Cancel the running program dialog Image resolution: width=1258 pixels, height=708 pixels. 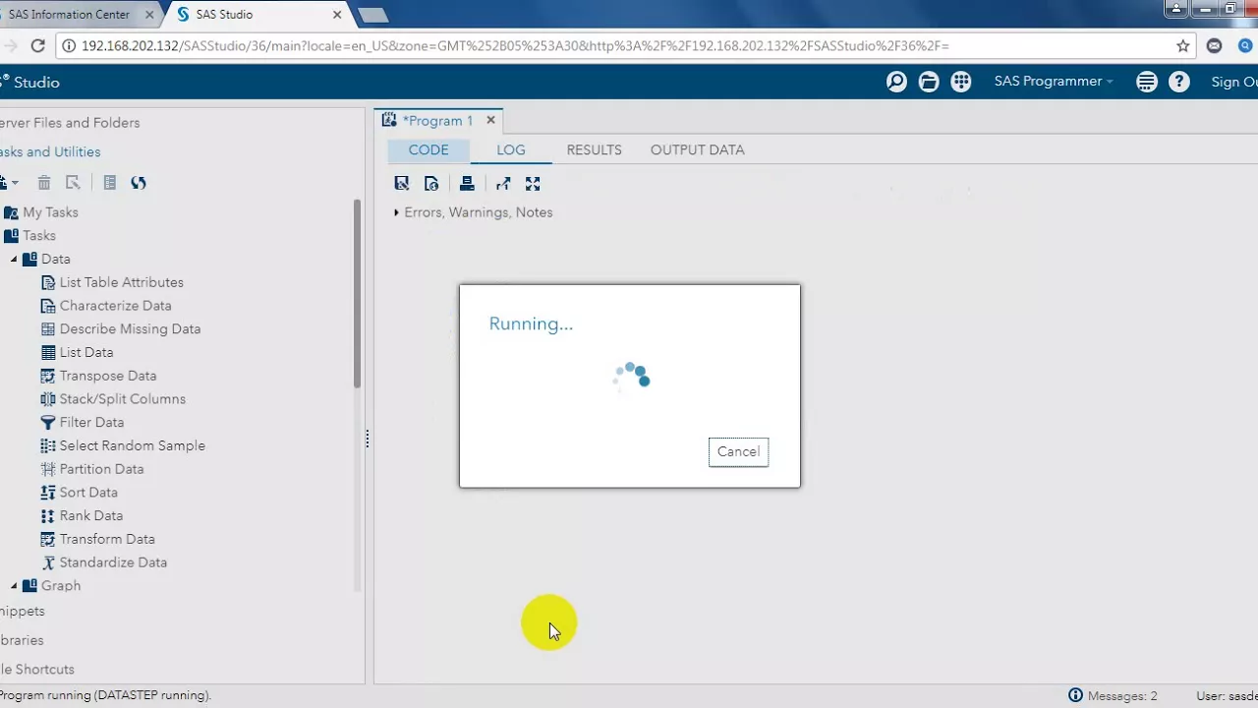click(x=738, y=451)
